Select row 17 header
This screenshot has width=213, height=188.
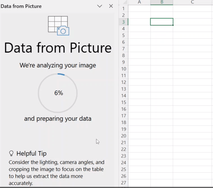click(123, 116)
